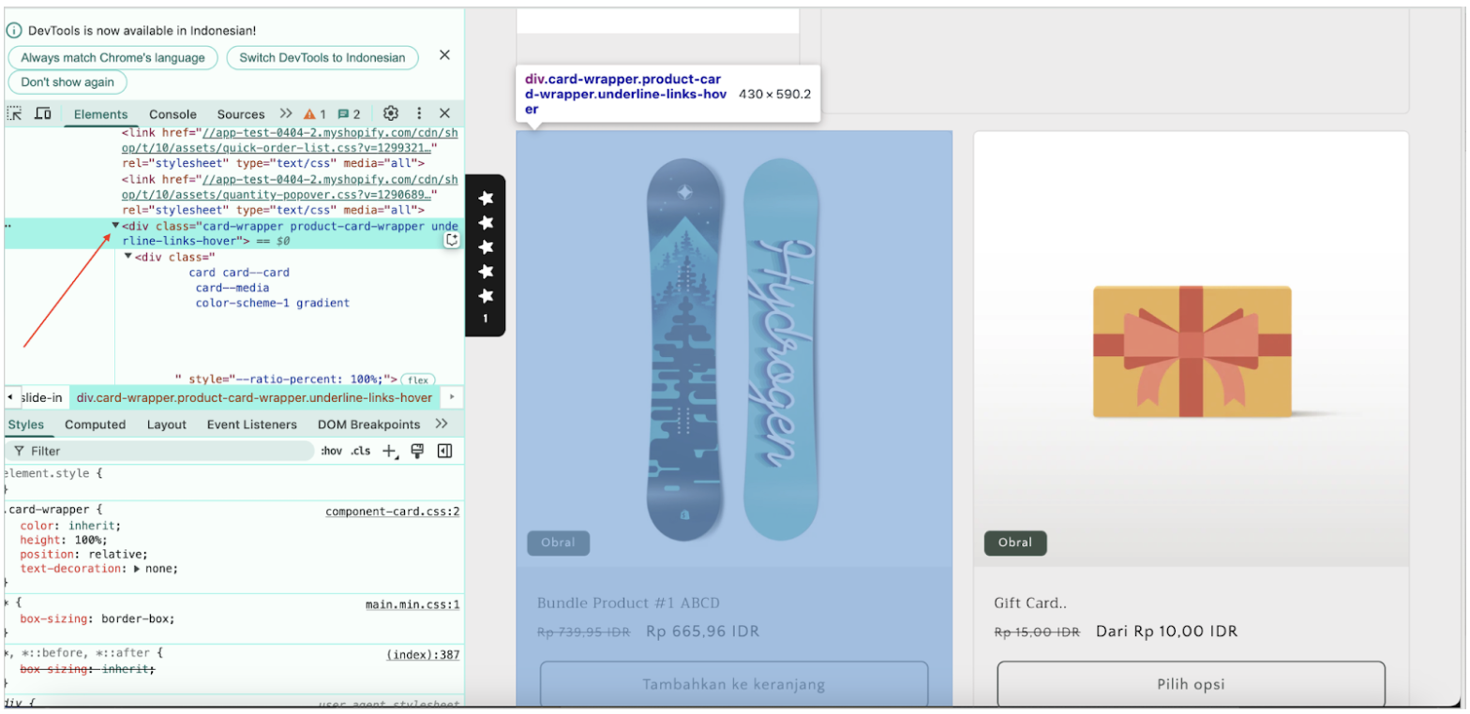Click the info icon in notification
1470x714 pixels.
(x=14, y=31)
